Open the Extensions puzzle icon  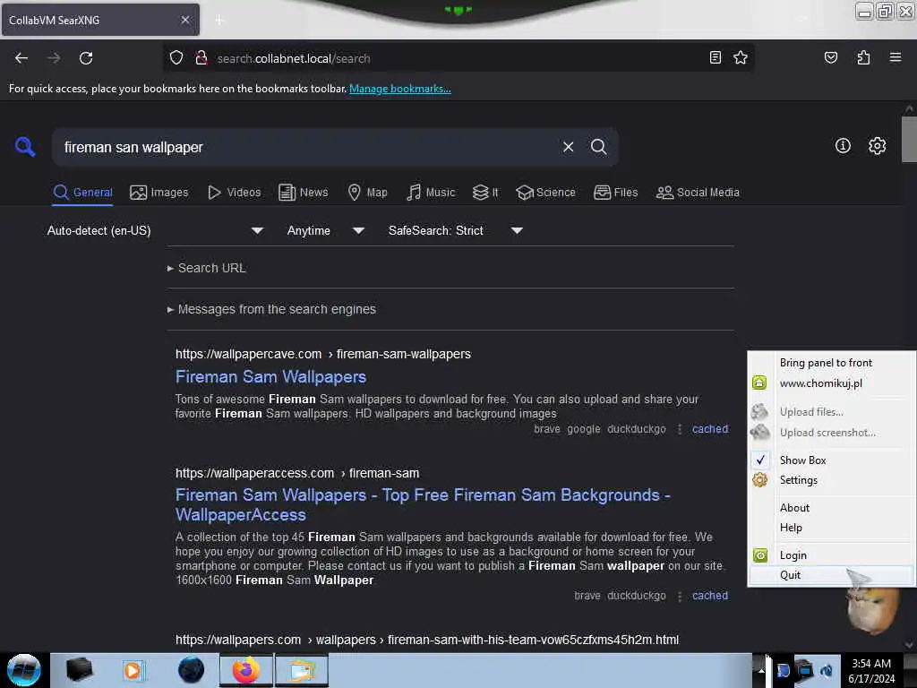[863, 57]
